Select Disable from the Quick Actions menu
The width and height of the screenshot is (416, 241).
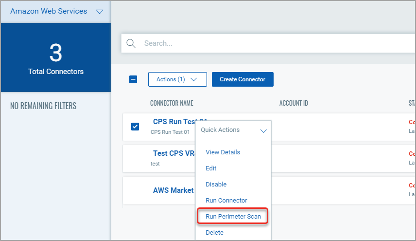point(216,184)
